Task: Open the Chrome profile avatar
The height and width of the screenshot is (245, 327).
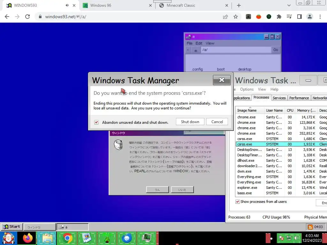Action: (310, 17)
